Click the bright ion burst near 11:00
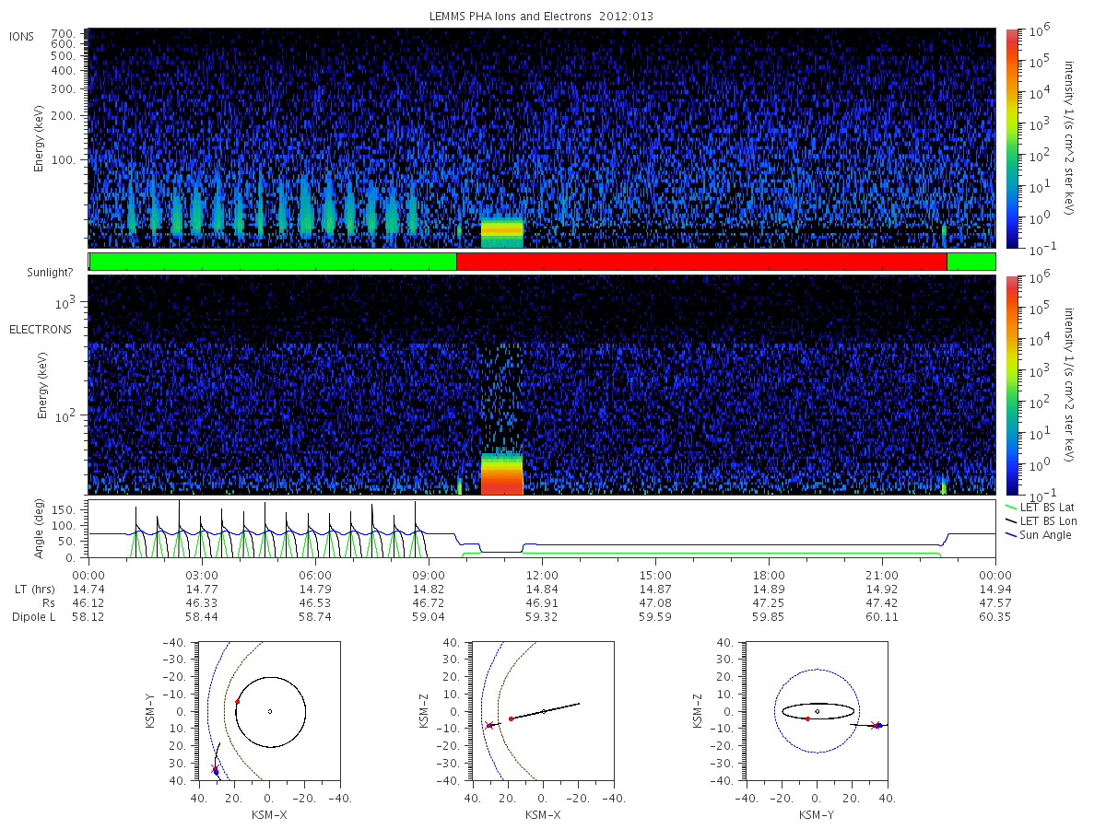 point(501,232)
